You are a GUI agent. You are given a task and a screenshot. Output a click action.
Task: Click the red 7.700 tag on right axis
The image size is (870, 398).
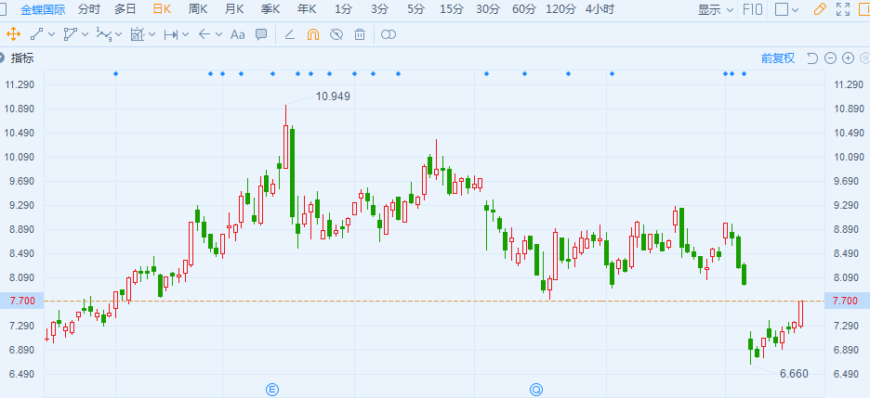846,302
